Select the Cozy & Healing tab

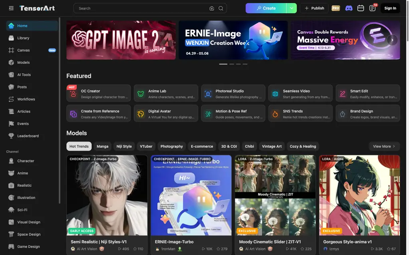click(303, 146)
